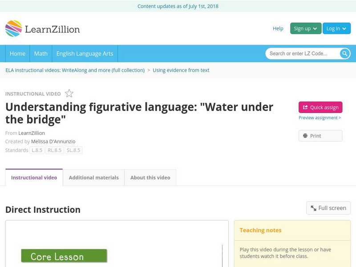Open the Using evidence from text breadcrumb

(181, 70)
